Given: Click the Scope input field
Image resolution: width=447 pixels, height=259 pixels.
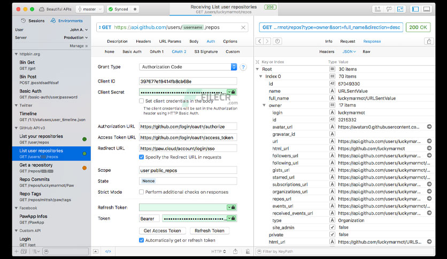Looking at the screenshot, I should click(188, 170).
